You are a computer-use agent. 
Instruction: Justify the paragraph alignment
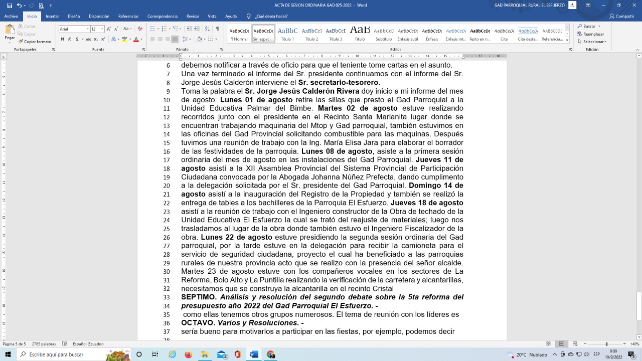point(175,39)
